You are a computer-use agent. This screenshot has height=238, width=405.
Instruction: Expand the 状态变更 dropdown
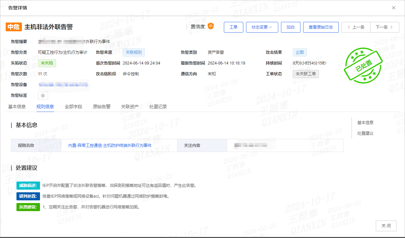(262, 27)
